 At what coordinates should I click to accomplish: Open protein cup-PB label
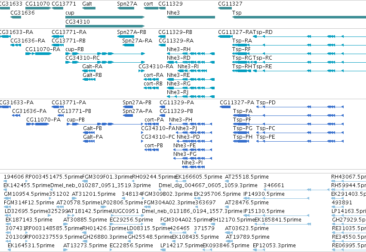click(76, 120)
